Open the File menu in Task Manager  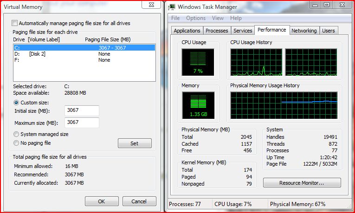click(x=175, y=18)
